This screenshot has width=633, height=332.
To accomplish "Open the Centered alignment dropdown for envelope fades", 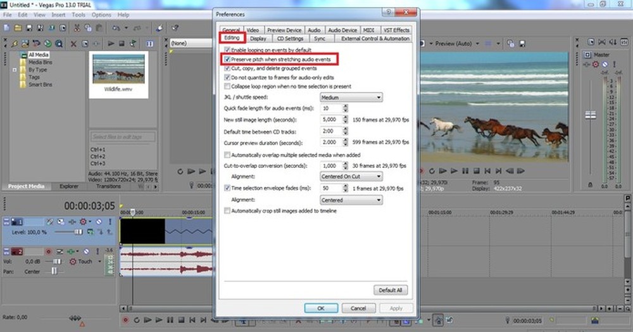I will pyautogui.click(x=351, y=200).
